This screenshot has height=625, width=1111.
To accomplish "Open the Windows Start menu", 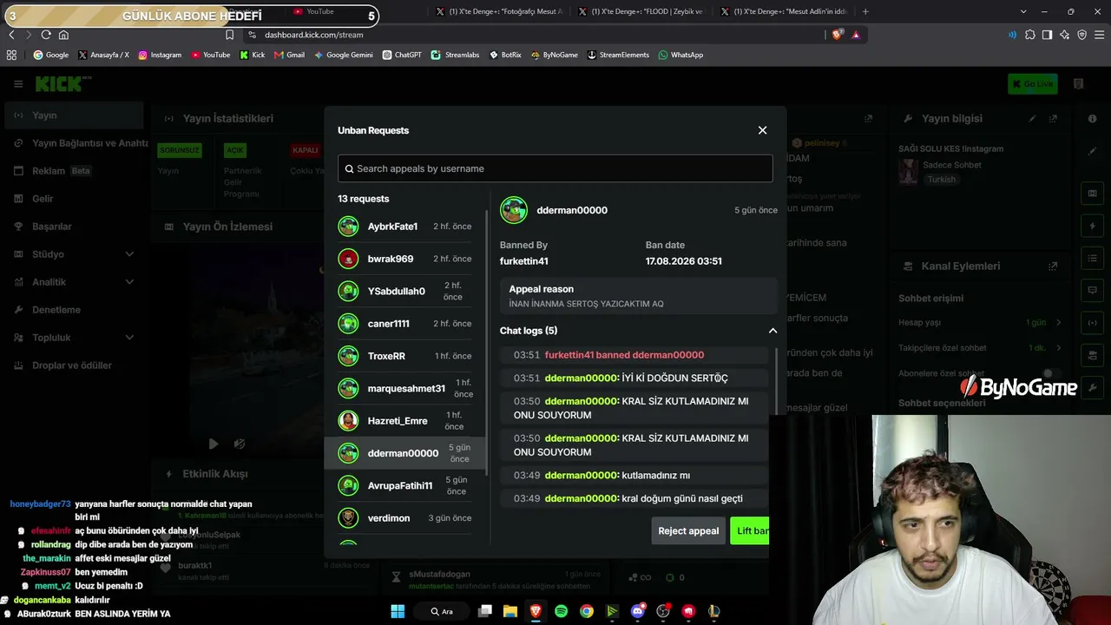I will [x=398, y=611].
